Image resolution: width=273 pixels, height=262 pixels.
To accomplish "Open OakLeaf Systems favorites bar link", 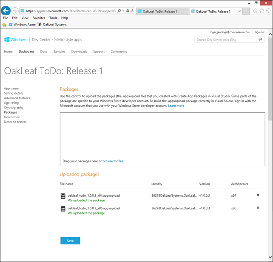I will pyautogui.click(x=52, y=25).
